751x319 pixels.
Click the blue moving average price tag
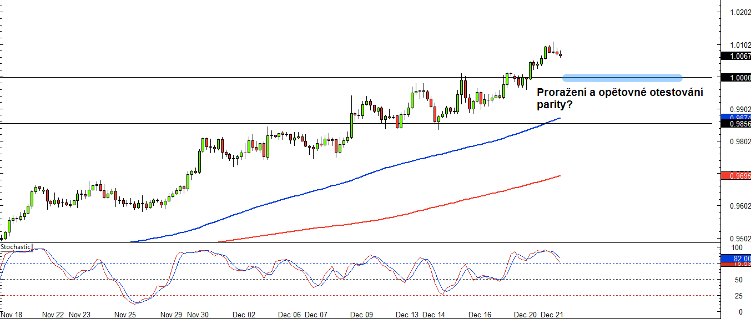point(735,117)
